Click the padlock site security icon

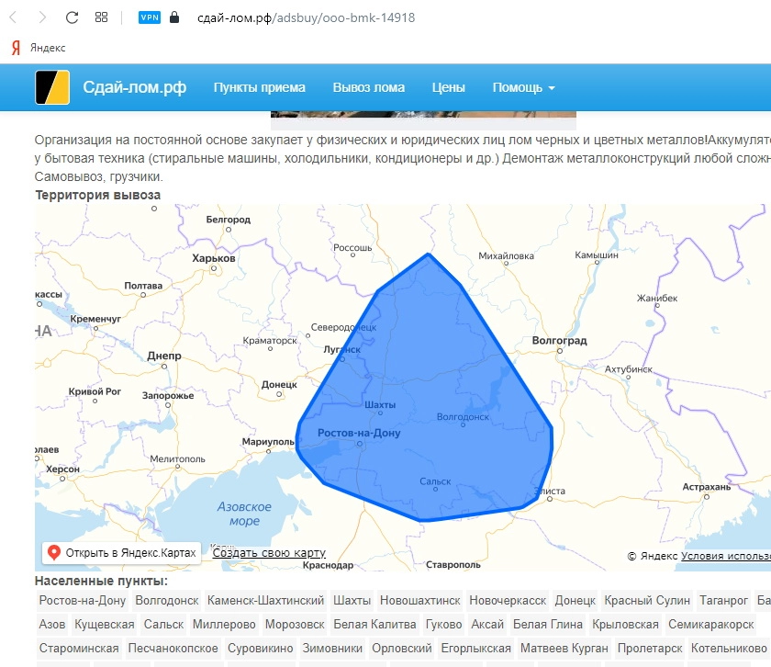pyautogui.click(x=174, y=17)
